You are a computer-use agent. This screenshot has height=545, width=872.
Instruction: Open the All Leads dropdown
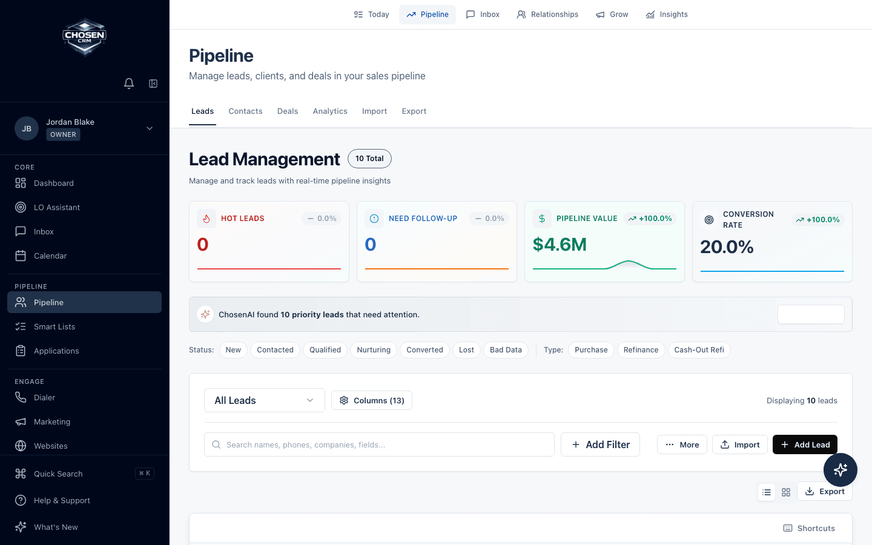265,400
